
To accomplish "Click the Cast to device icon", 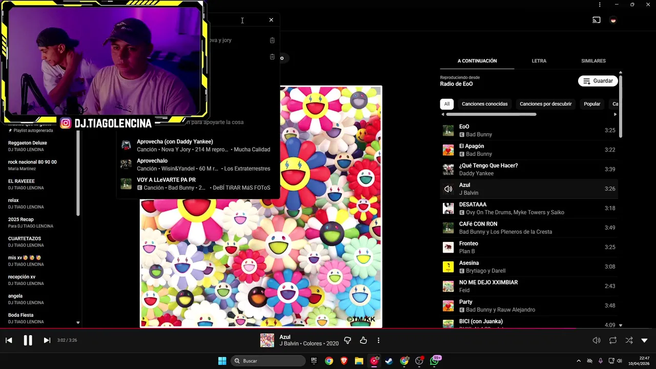I will [x=597, y=20].
